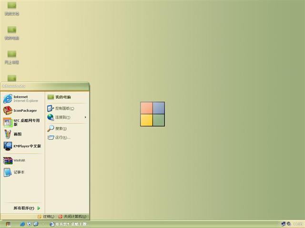Image resolution: width=305 pixels, height=228 pixels.
Task: Click the tray icon beside the clock
Action: point(289,224)
